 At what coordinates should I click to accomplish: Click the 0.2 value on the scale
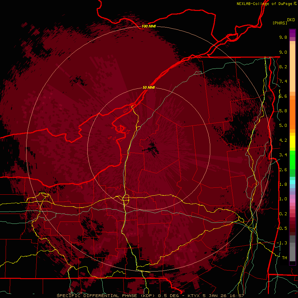tap(283, 214)
